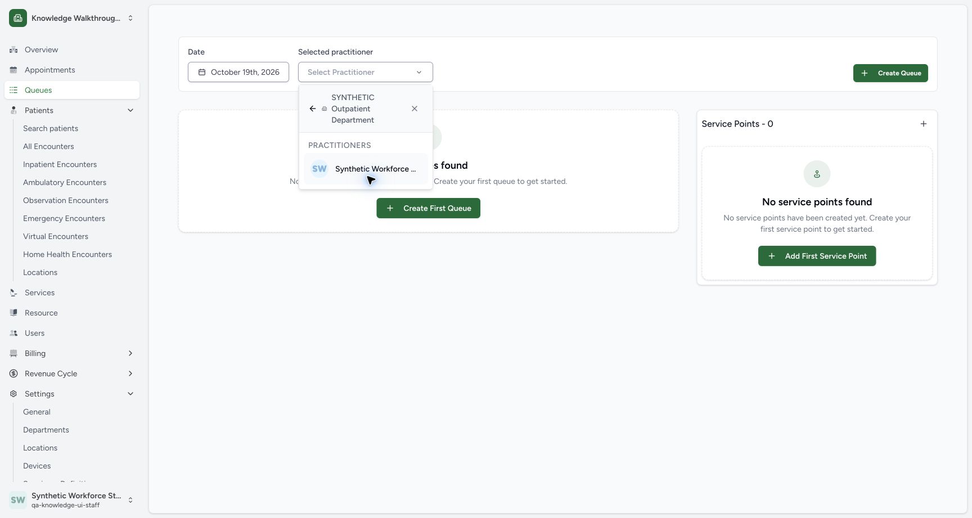The width and height of the screenshot is (972, 518).
Task: Click the Create Queue button
Action: 890,73
